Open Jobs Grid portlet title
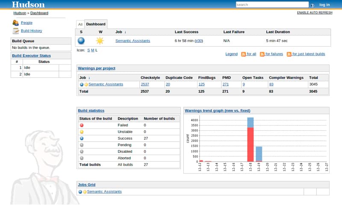Screen dimensions: 342x205 point(87,185)
